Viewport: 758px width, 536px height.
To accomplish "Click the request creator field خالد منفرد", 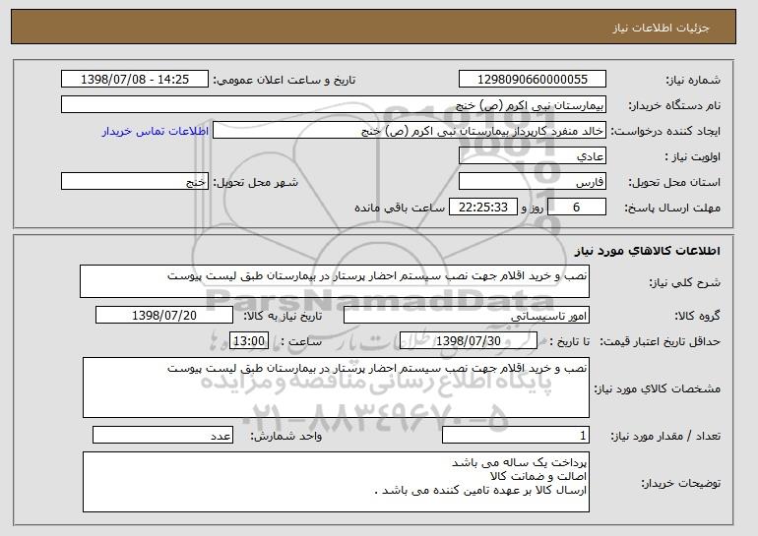I will coord(410,131).
